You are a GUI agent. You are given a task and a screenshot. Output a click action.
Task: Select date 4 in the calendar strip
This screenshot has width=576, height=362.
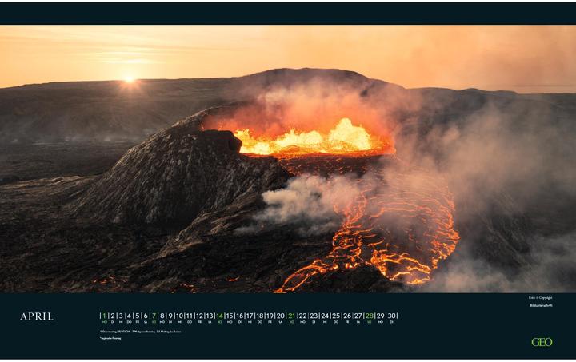coord(129,316)
